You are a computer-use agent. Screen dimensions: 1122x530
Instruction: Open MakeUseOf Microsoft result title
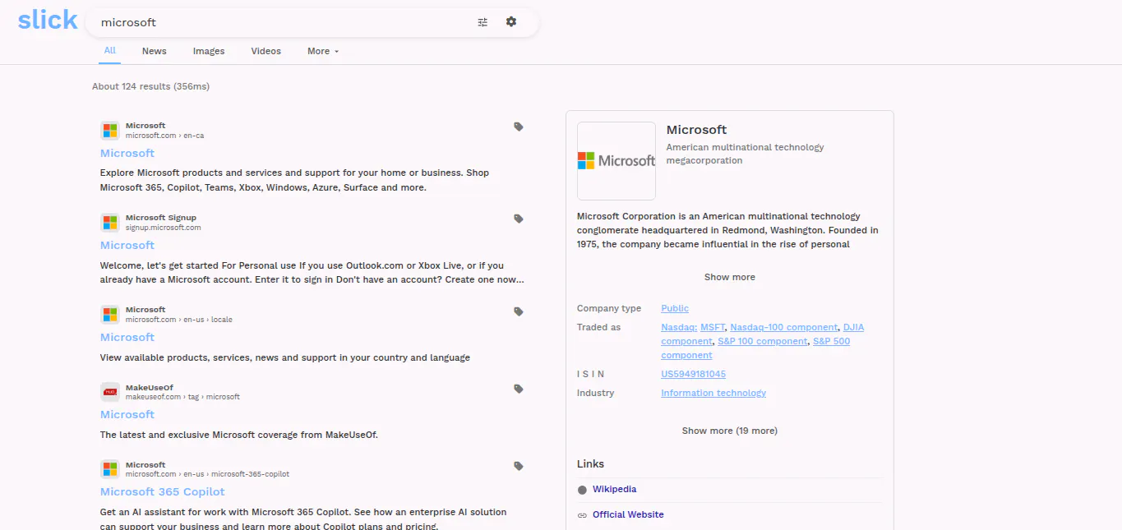click(x=127, y=414)
